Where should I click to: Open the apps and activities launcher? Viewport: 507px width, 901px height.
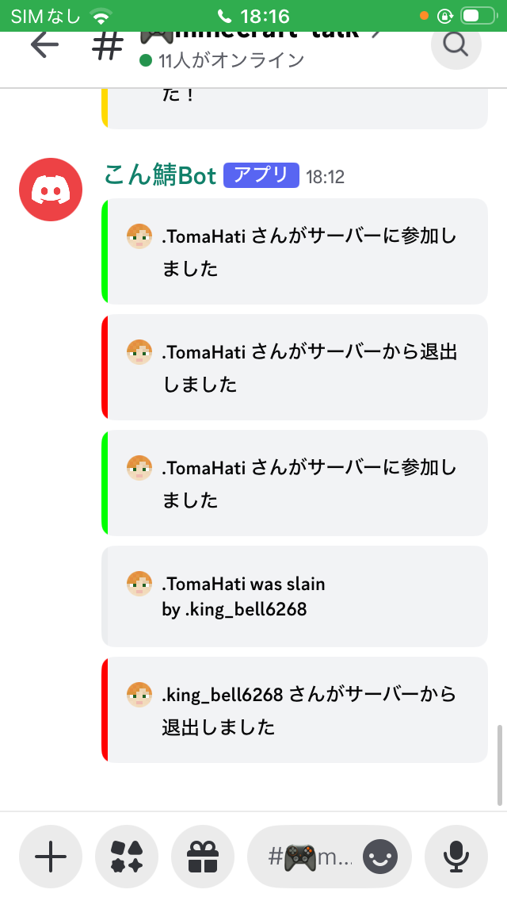127,857
